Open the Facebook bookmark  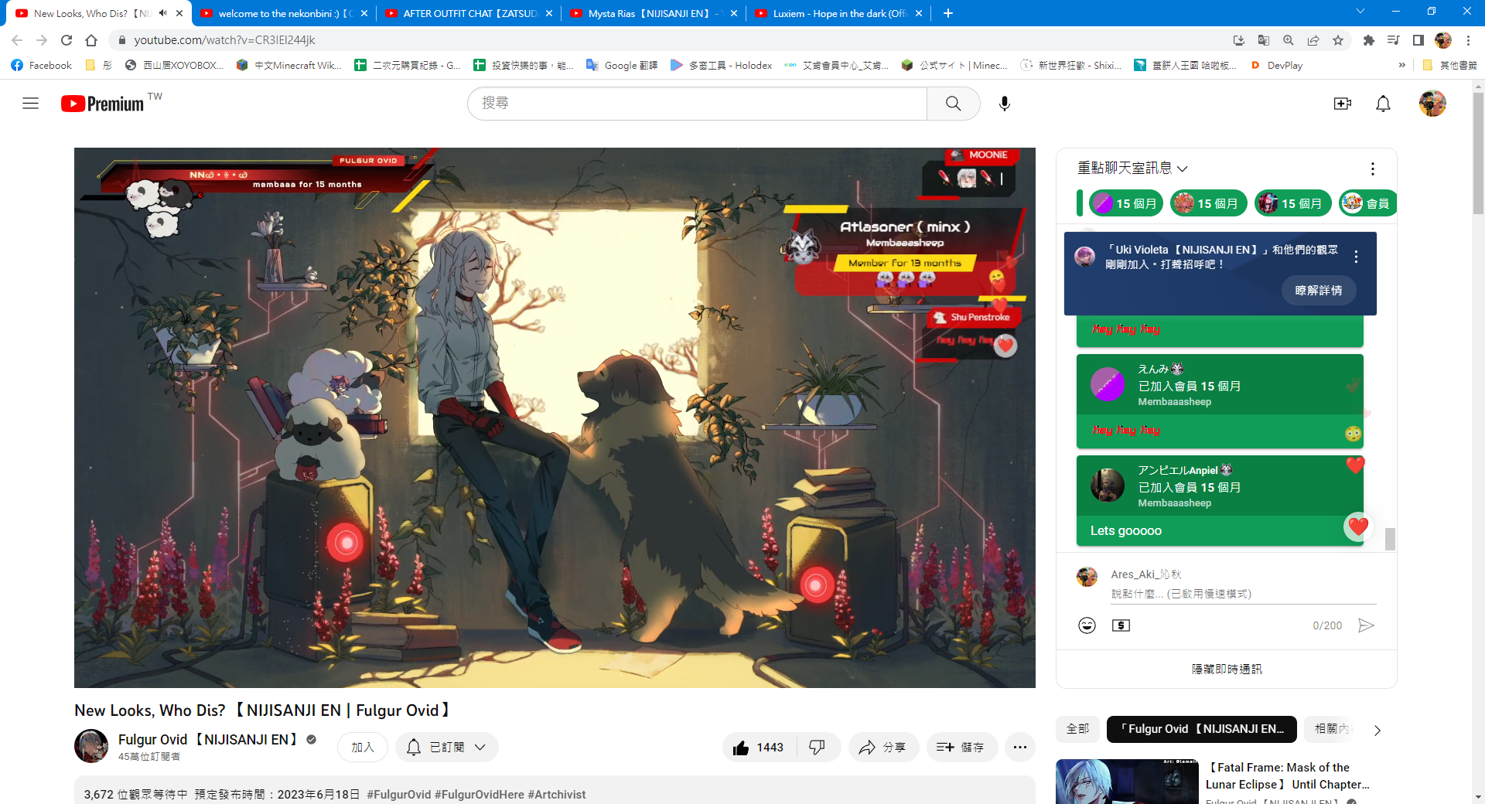click(42, 66)
